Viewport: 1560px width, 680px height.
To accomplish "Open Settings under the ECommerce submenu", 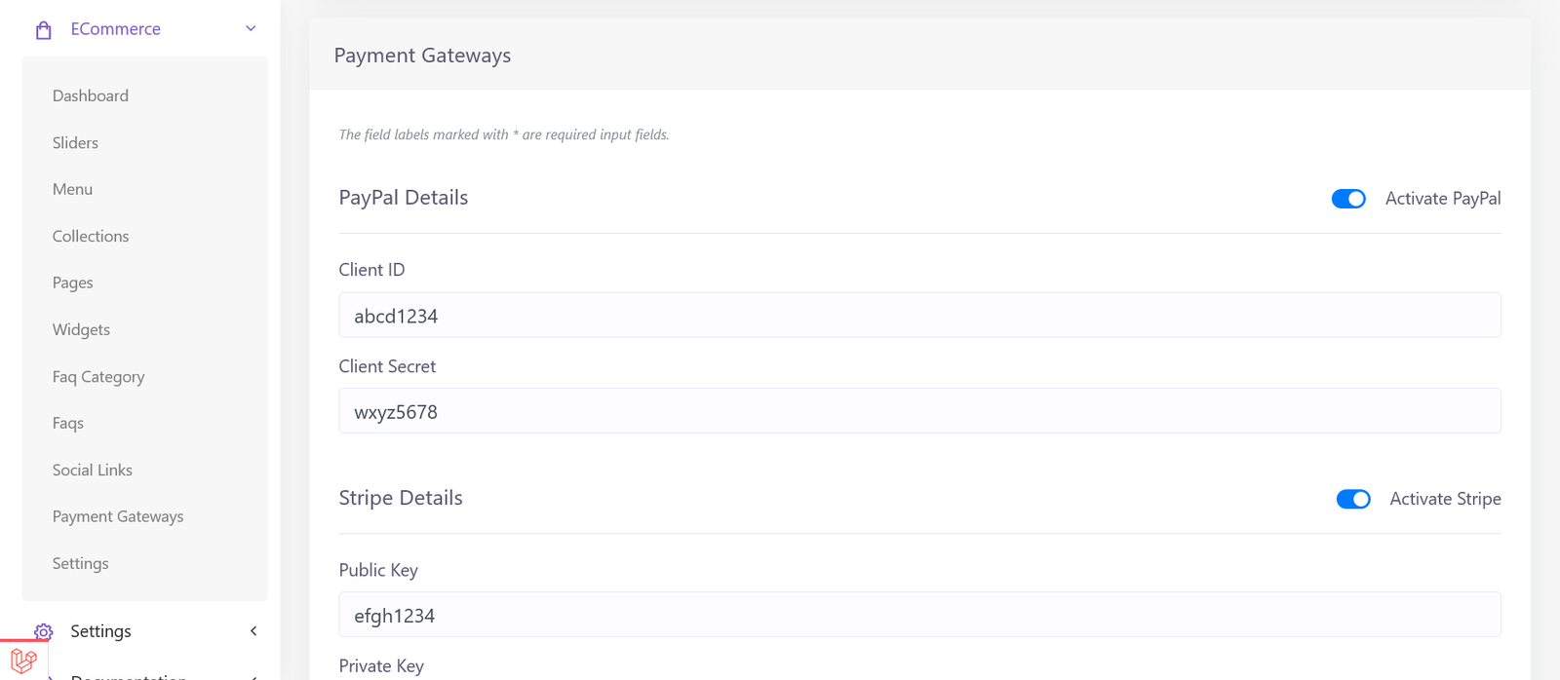I will click(x=81, y=563).
